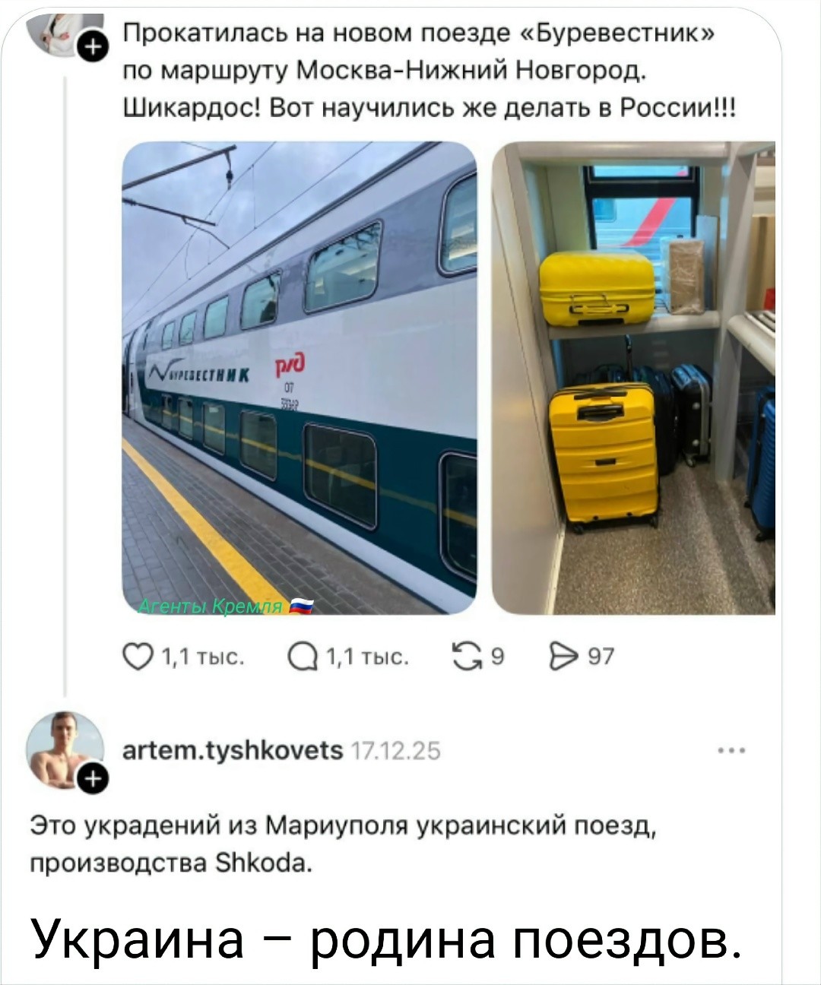Open the double-decker train photo

coord(299,378)
